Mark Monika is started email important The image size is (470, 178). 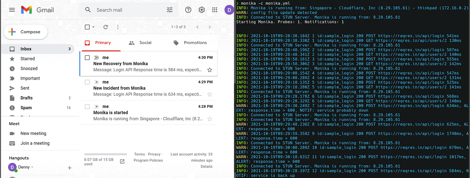pos(96,106)
